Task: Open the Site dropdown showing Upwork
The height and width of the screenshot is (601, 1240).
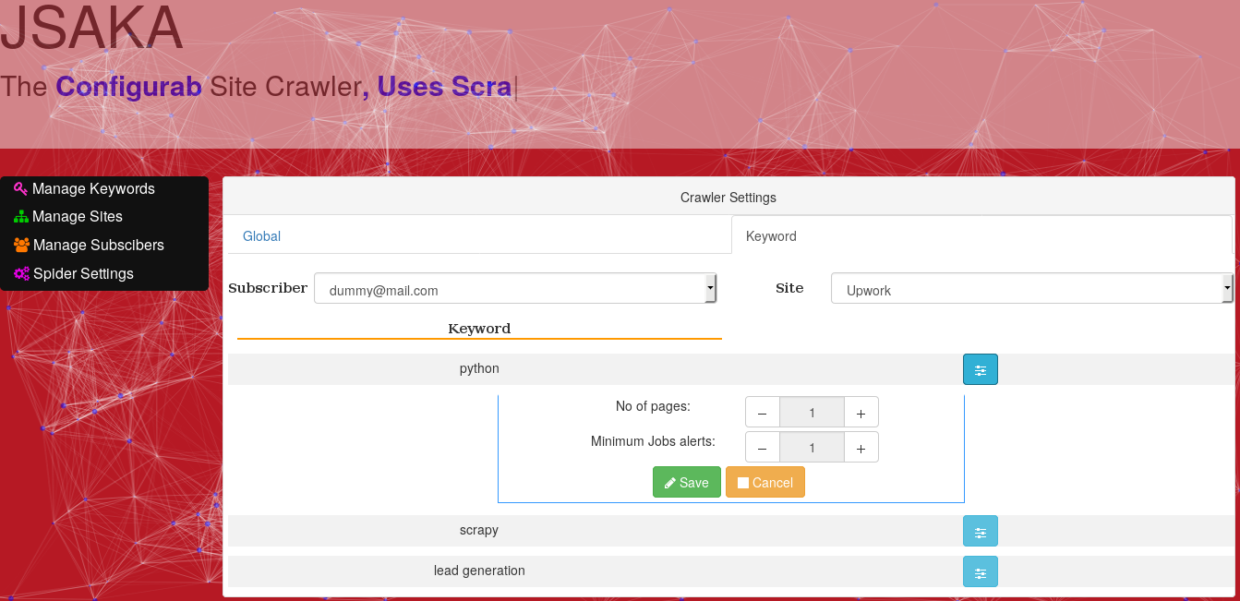Action: pos(1032,288)
